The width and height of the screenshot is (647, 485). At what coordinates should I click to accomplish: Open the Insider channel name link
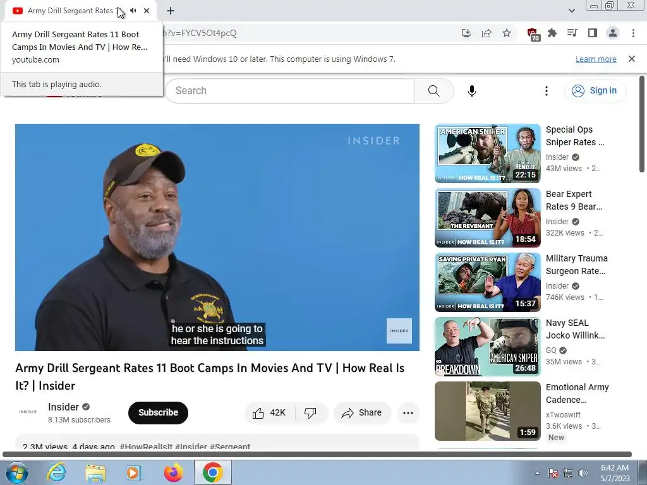[x=63, y=407]
